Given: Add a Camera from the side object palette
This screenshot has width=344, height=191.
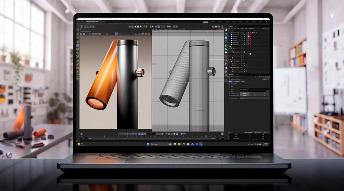Looking at the screenshot, I should coord(226,71).
